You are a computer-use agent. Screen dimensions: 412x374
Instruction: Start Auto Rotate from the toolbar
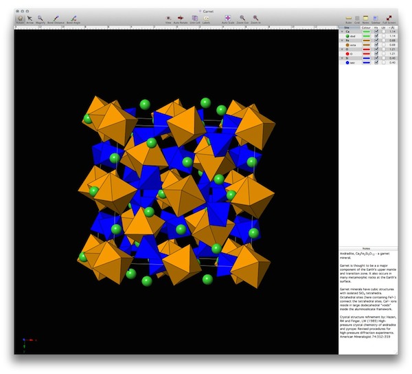[181, 19]
